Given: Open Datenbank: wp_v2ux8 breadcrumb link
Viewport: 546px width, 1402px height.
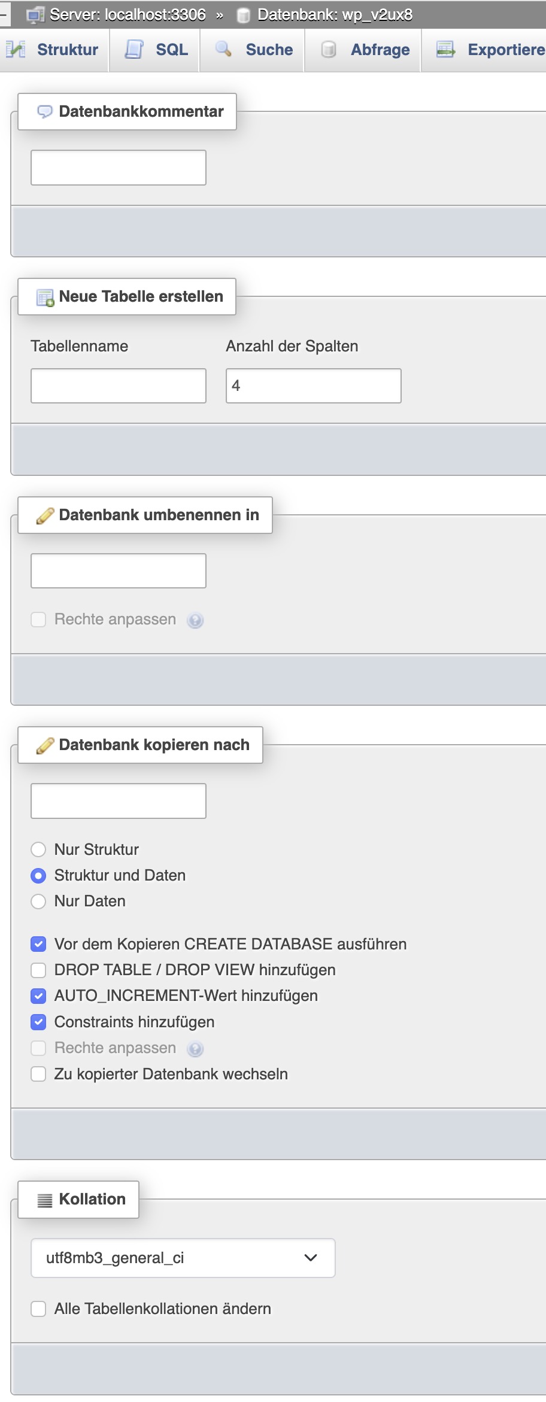Looking at the screenshot, I should [335, 15].
